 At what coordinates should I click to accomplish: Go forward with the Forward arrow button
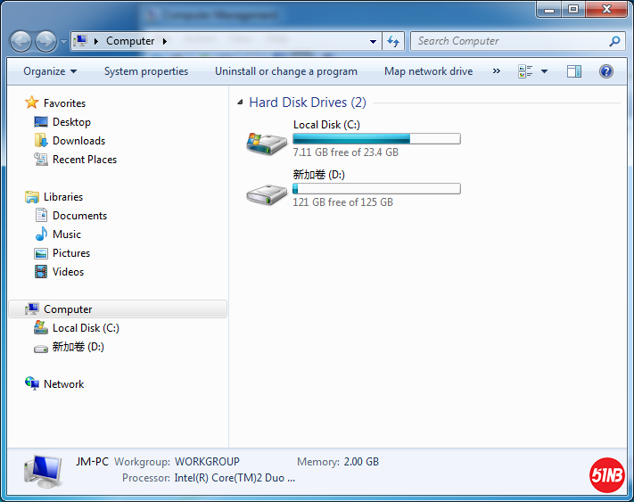[45, 41]
